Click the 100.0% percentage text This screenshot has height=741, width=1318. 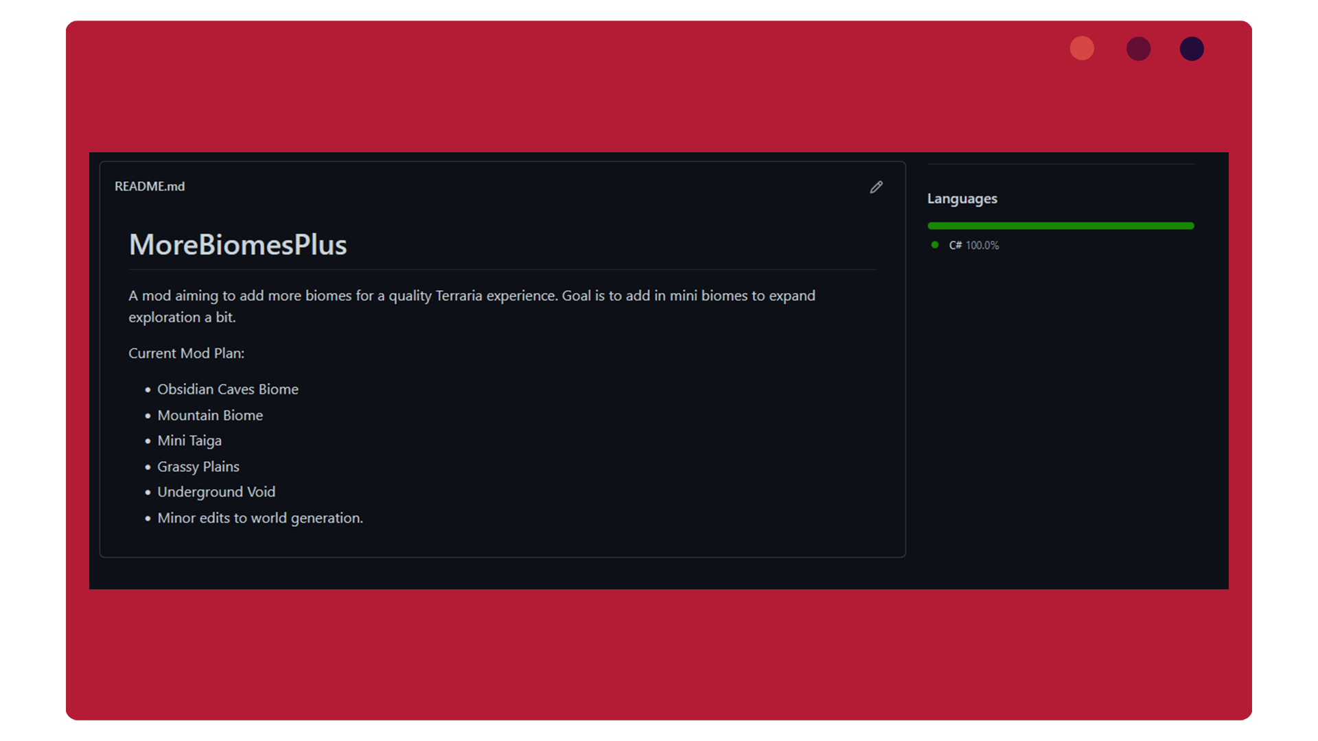(x=982, y=246)
